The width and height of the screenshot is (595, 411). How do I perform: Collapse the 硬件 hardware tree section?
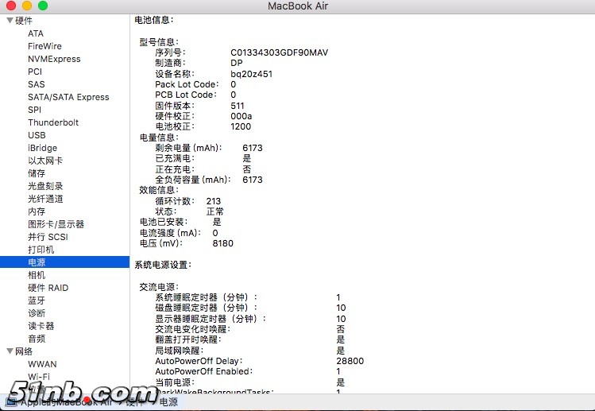pos(10,21)
